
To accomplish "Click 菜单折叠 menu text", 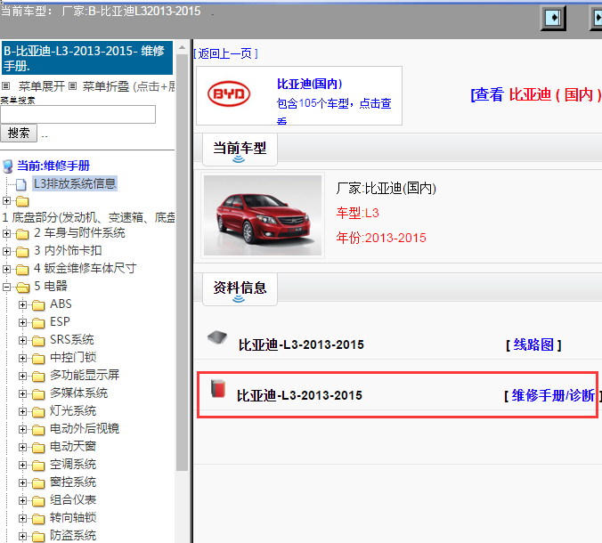I will tap(106, 86).
